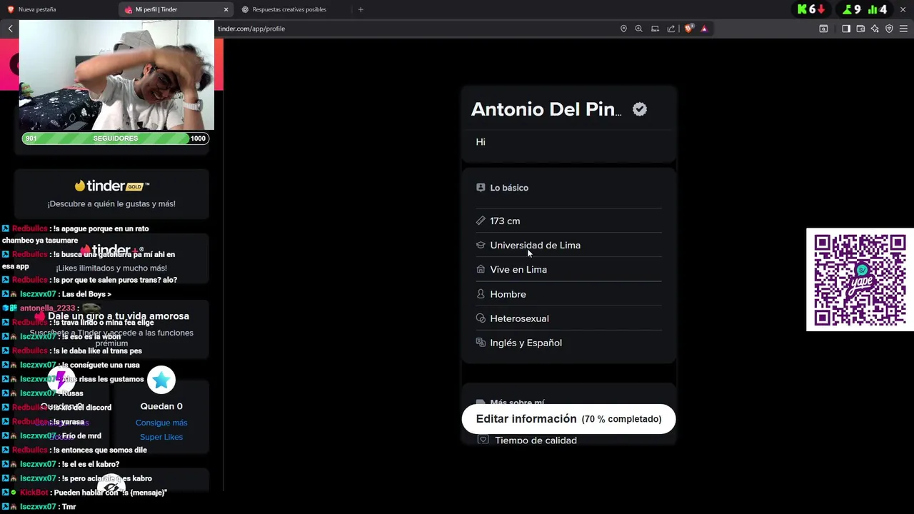This screenshot has height=514, width=914.
Task: Click the 'Hi' bio text
Action: pyautogui.click(x=481, y=142)
